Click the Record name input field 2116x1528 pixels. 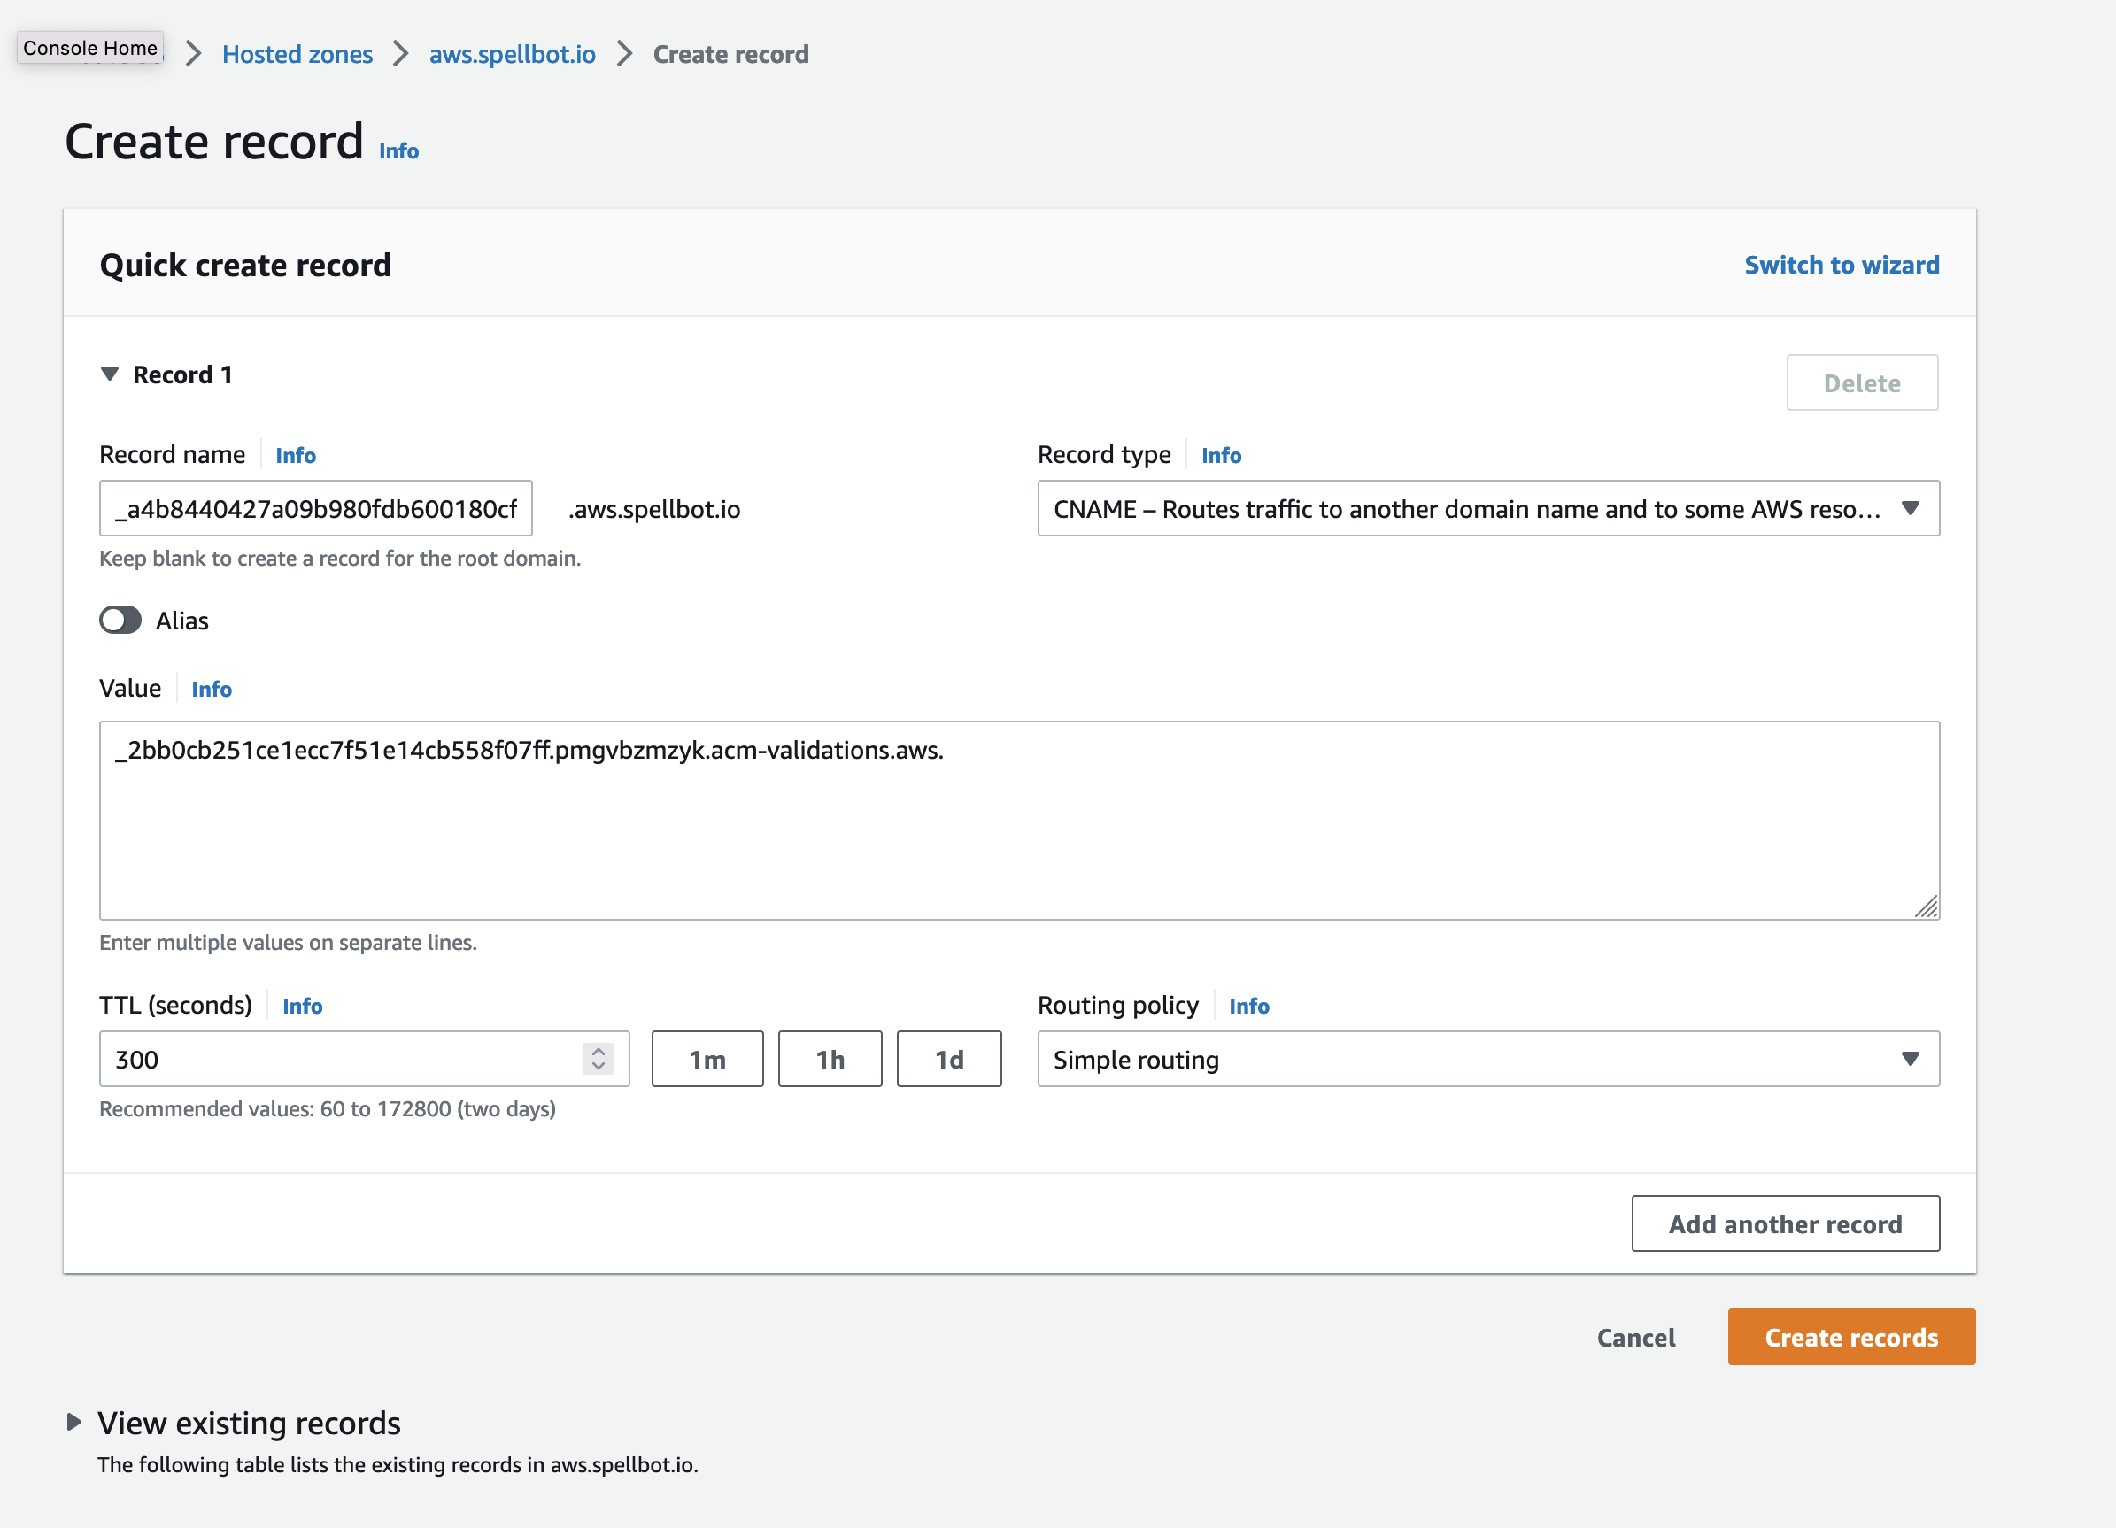[x=315, y=508]
